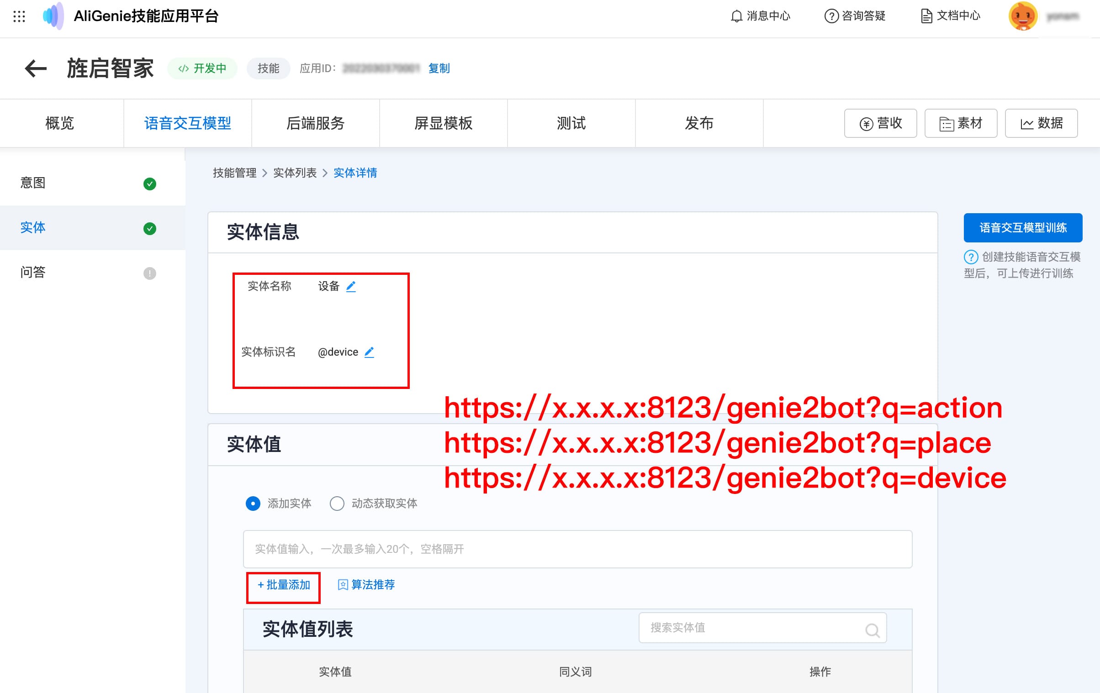Click the green check beside 实体
The height and width of the screenshot is (693, 1100).
150,228
